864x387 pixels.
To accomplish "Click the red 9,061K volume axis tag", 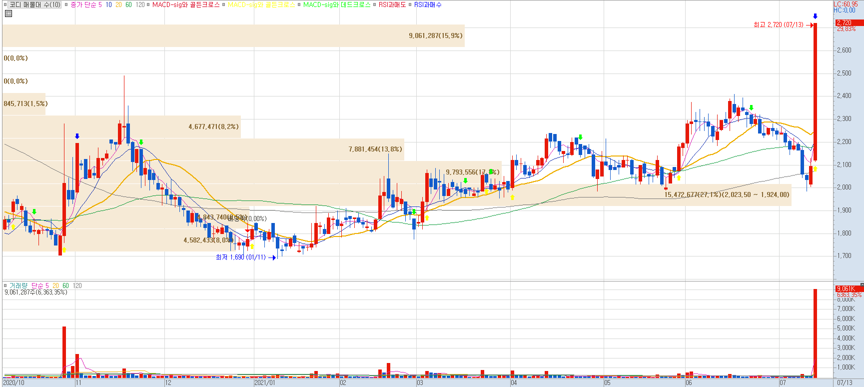I will point(850,289).
